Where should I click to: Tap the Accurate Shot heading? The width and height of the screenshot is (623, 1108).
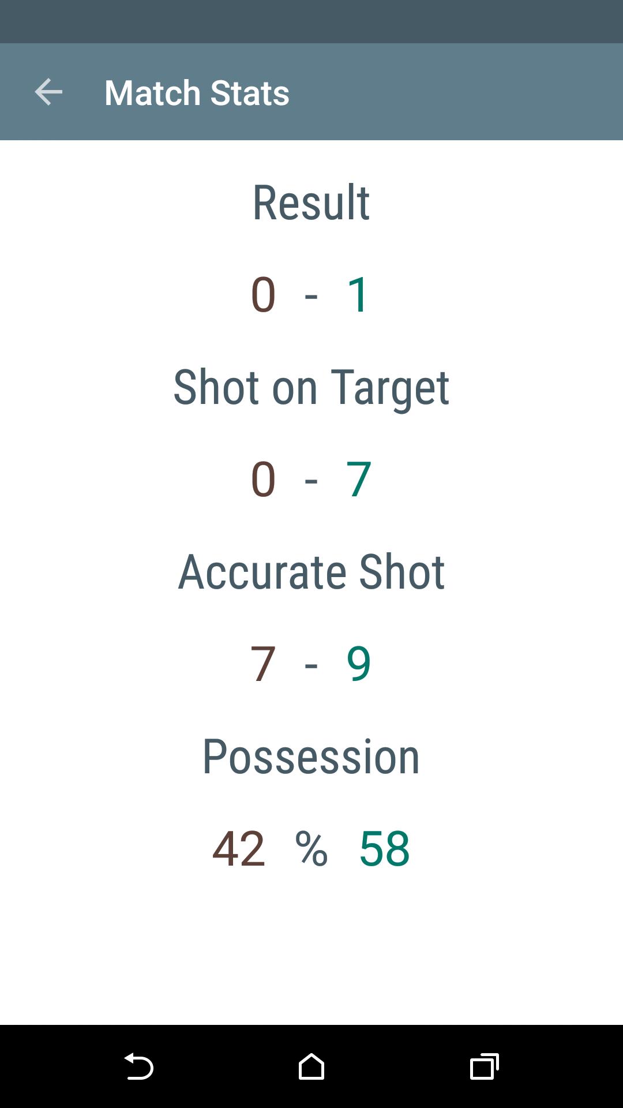pyautogui.click(x=311, y=571)
